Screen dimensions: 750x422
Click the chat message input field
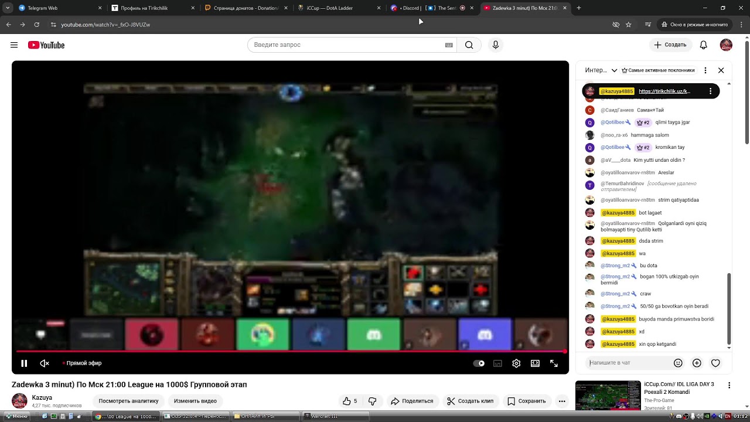pyautogui.click(x=628, y=363)
